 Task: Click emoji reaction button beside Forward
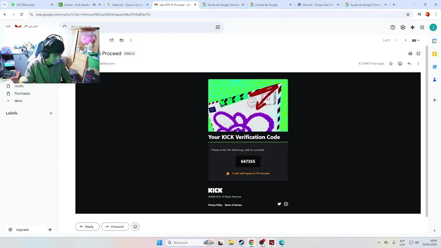[135, 227]
